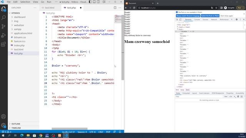This screenshot has height=138, width=246.
Task: Open Run and Debug view
Action: (3, 35)
